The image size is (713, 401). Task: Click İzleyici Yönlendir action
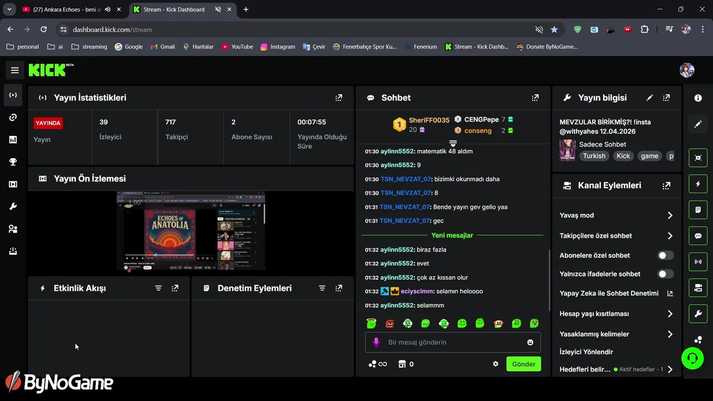pyautogui.click(x=586, y=352)
